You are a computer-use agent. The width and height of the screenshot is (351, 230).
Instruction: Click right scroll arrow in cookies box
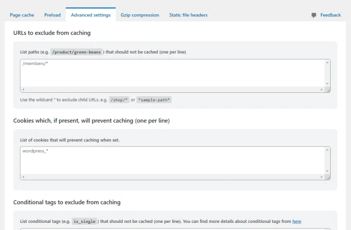(x=322, y=177)
